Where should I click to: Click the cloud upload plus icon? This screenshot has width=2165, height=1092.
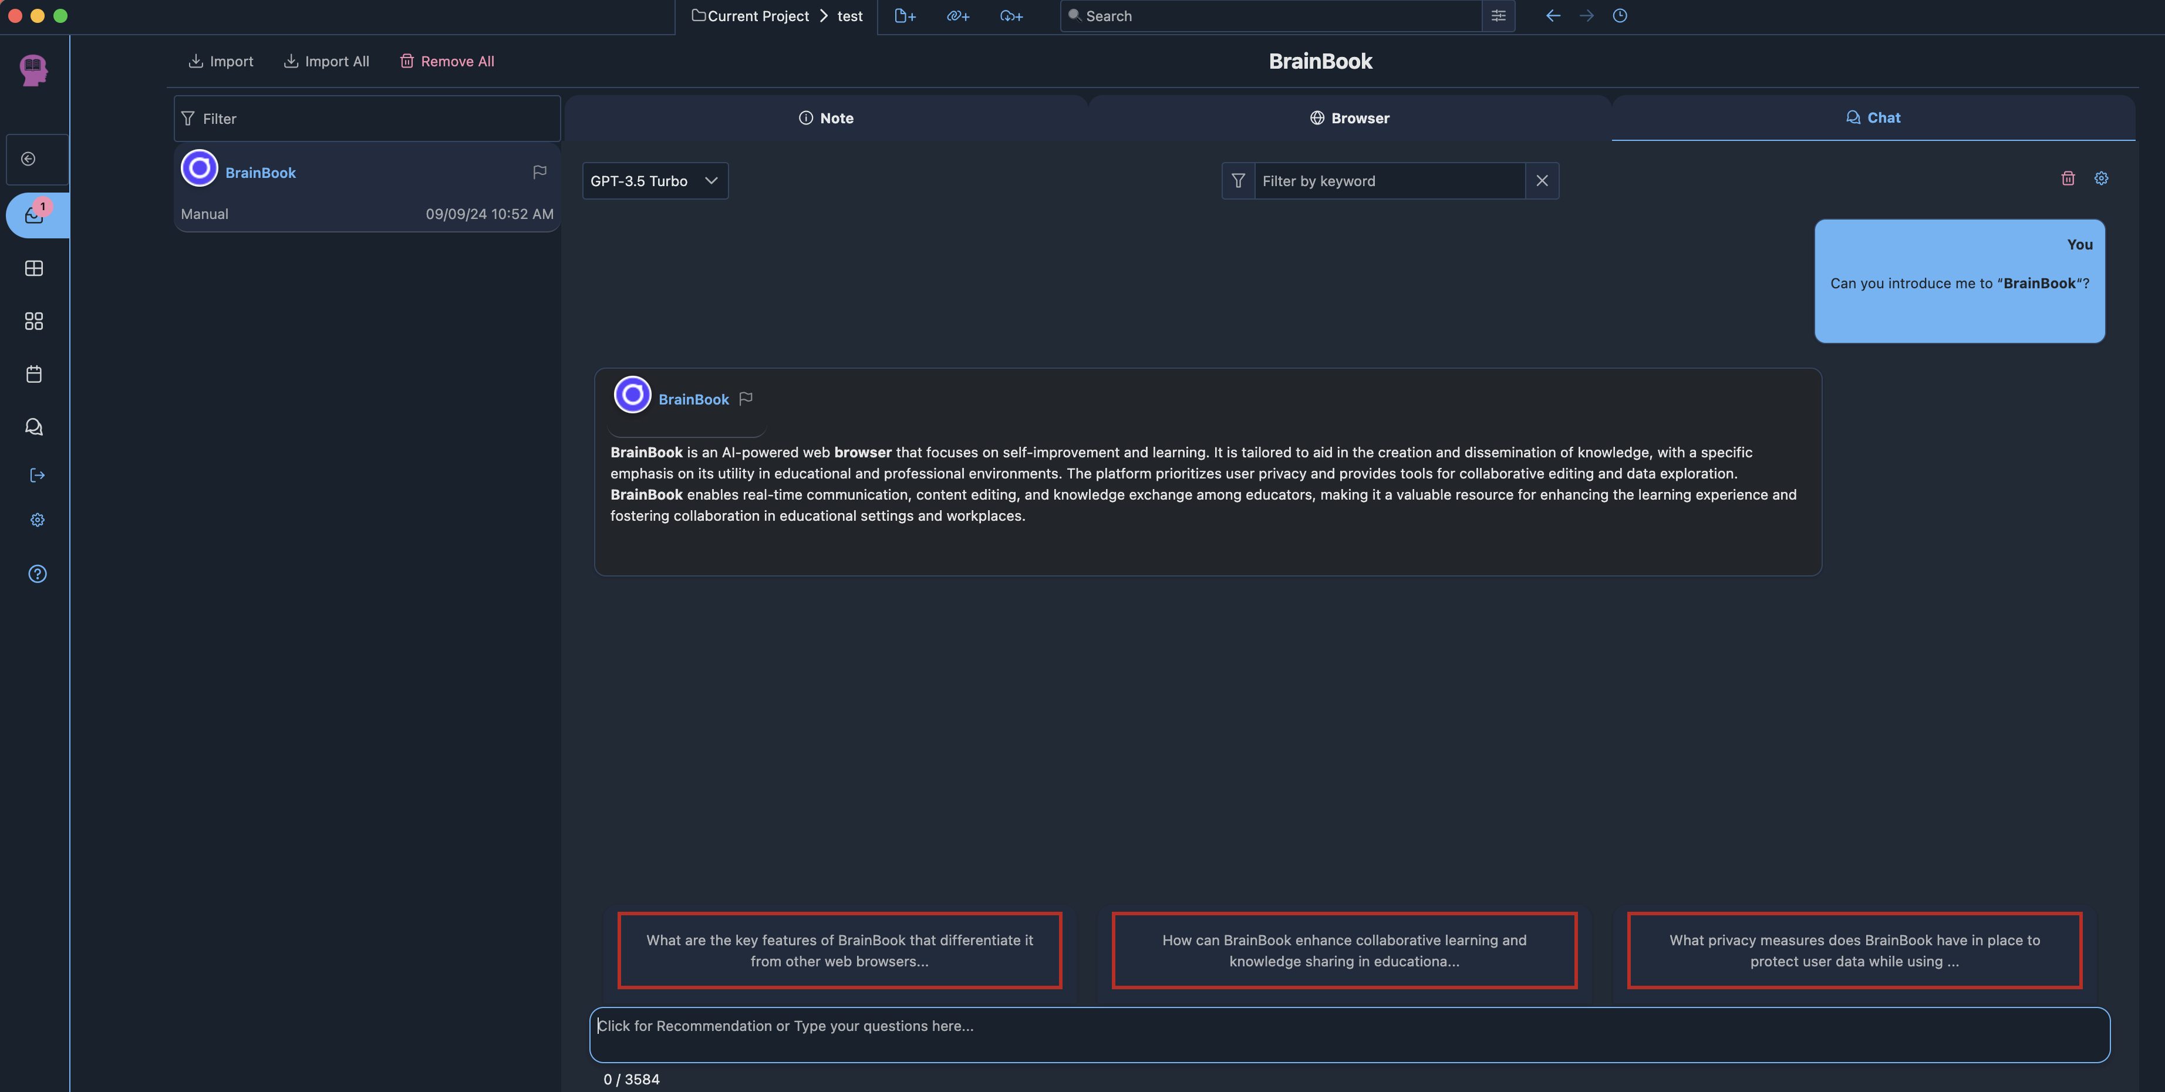[x=1011, y=16]
